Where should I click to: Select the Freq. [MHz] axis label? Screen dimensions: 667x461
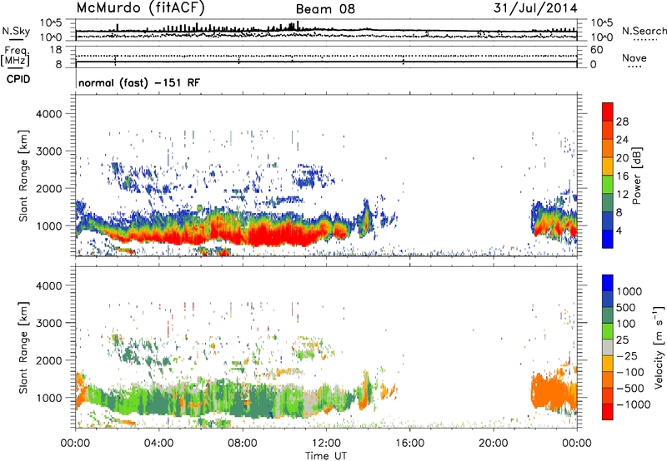pyautogui.click(x=15, y=57)
